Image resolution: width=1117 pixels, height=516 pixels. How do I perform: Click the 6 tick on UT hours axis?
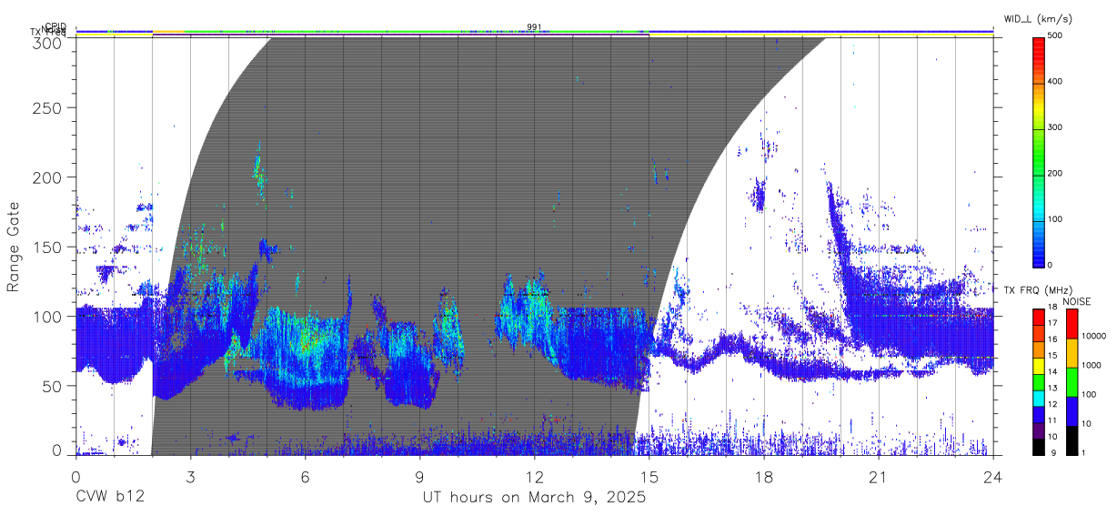point(305,477)
